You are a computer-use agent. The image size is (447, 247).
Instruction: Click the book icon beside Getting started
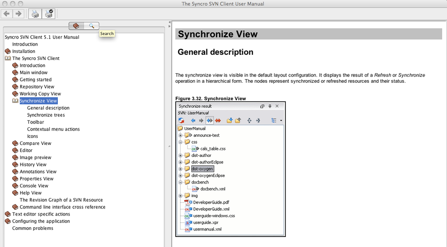coord(15,80)
